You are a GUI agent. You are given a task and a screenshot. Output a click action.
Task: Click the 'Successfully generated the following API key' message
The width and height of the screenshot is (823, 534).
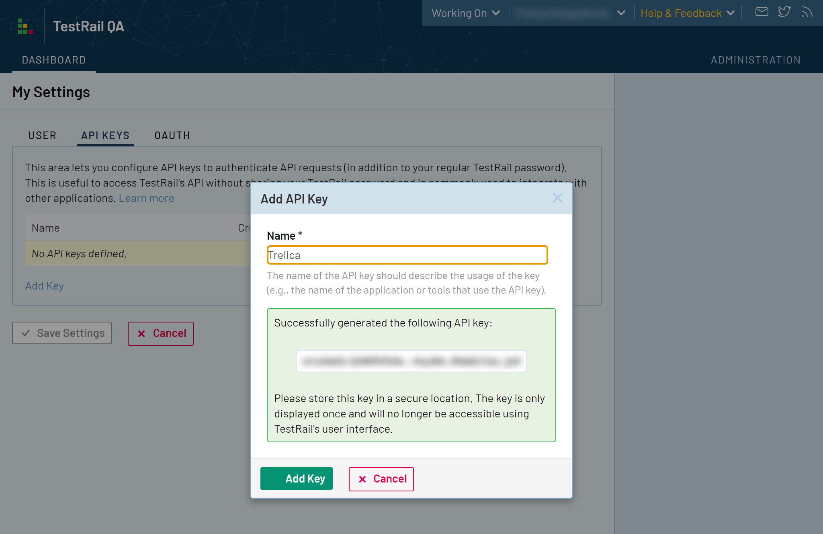coord(383,323)
